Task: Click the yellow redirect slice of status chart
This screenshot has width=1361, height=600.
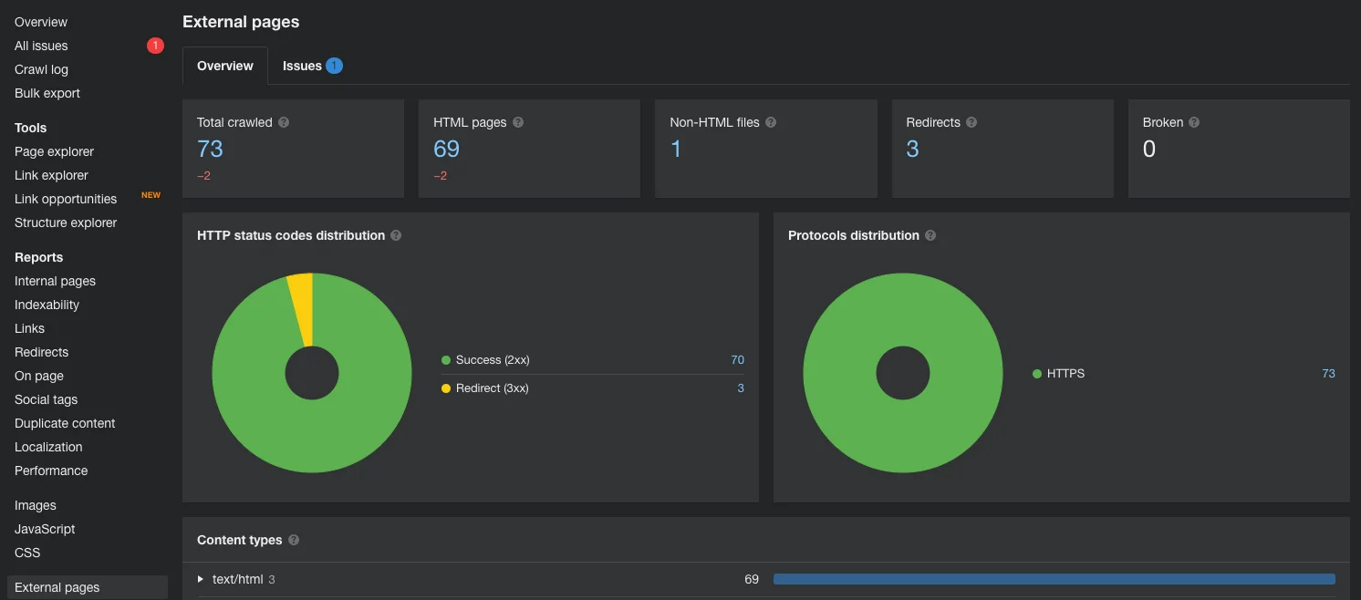Action: tap(302, 308)
